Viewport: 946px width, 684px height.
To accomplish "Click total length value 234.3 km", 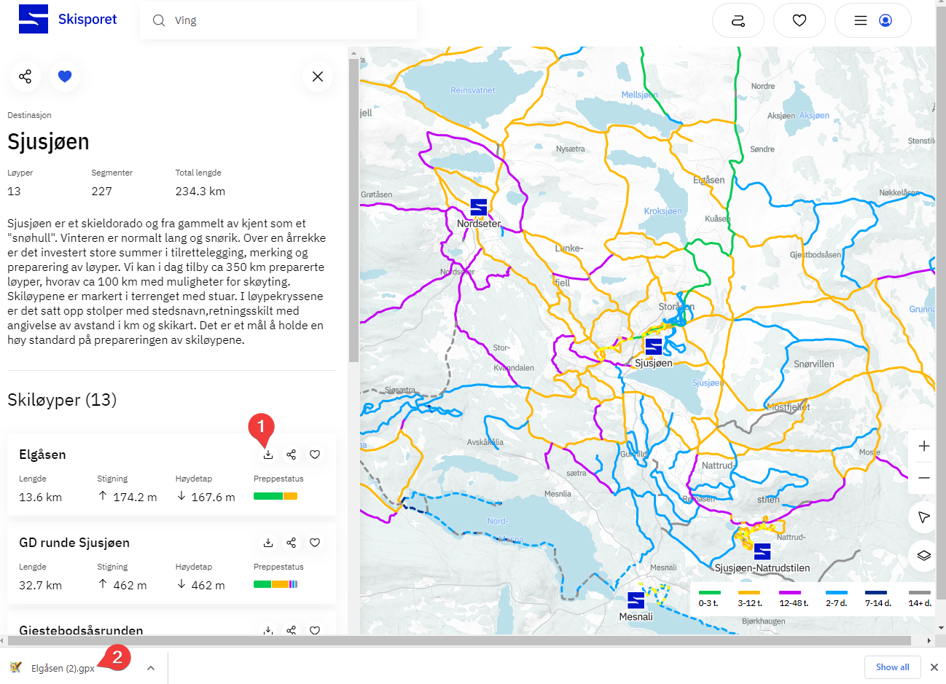I will [200, 192].
